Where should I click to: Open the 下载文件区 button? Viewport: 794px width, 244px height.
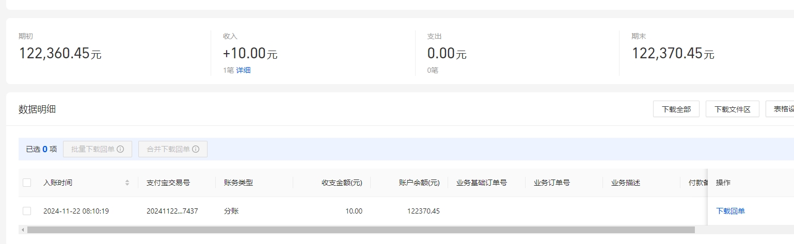(732, 109)
